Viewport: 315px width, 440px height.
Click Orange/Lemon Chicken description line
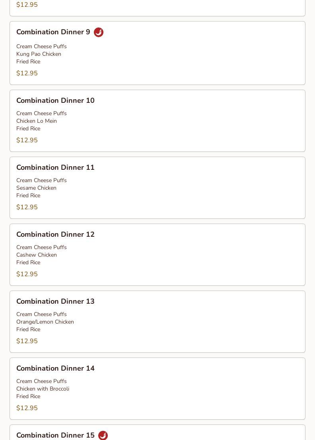click(x=45, y=322)
